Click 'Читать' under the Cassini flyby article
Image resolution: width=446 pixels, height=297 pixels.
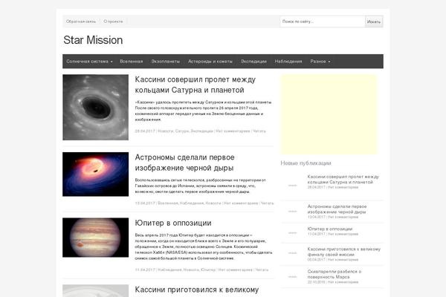(x=259, y=131)
